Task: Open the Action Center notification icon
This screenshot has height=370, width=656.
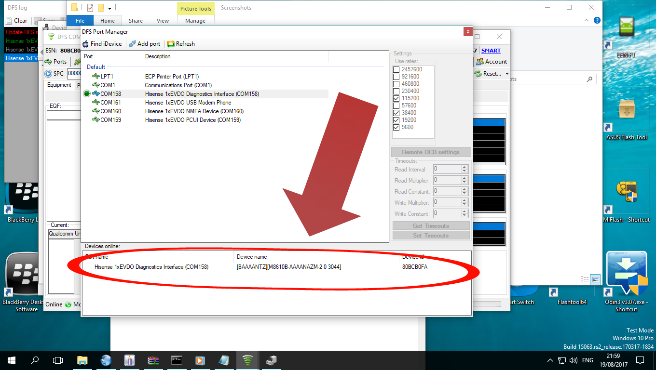Action: point(640,360)
